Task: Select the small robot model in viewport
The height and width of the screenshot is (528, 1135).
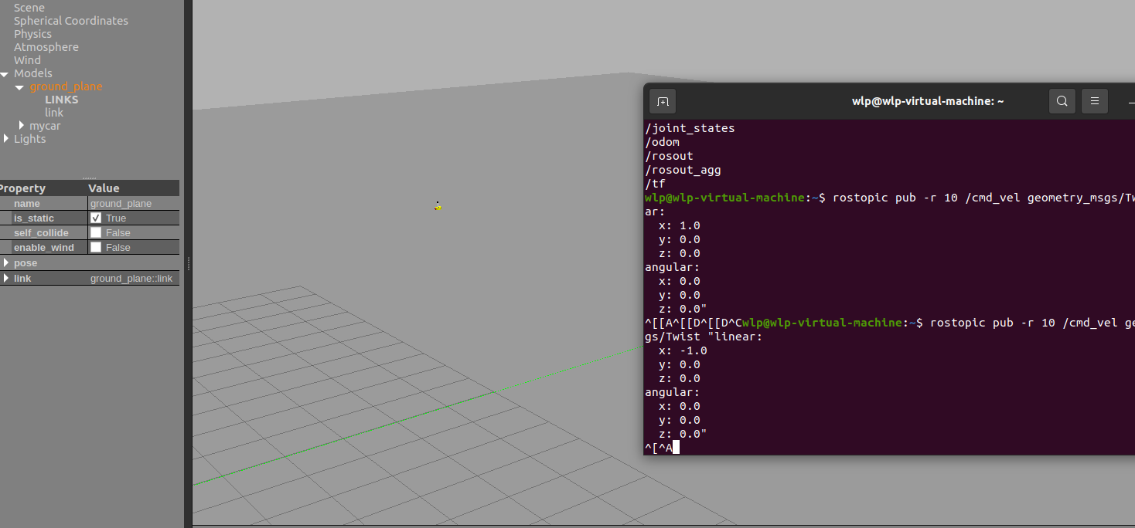Action: coord(438,206)
